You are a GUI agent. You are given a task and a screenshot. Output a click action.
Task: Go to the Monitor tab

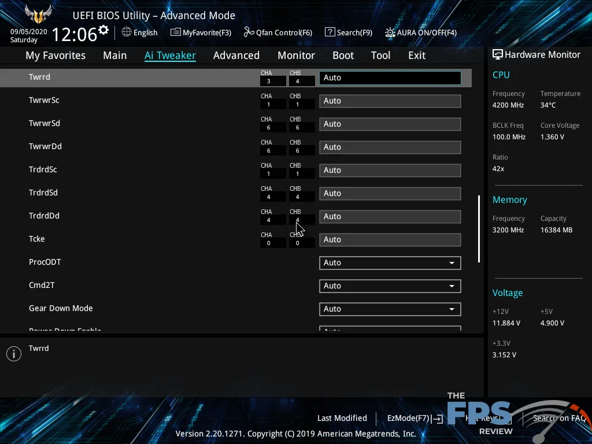(x=296, y=55)
